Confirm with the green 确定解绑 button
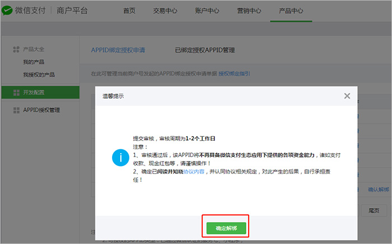Screen dimensions: 392x244 pos(226,228)
